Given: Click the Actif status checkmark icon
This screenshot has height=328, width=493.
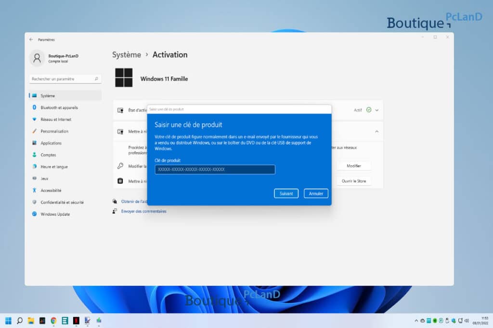Looking at the screenshot, I should [x=369, y=110].
